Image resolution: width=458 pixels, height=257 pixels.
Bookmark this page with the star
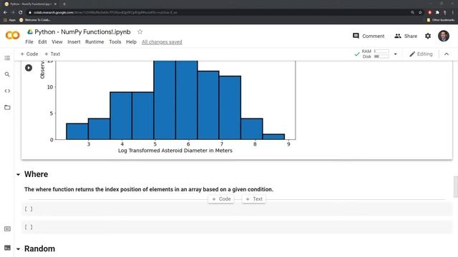pos(420,13)
